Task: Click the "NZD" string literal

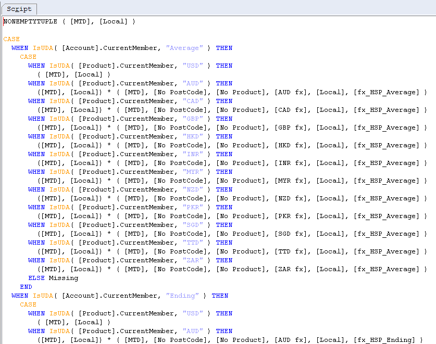Action: tap(193, 189)
